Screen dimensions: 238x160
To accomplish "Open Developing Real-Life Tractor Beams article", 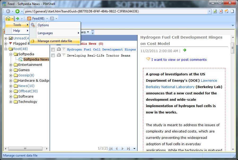I will (99, 56).
